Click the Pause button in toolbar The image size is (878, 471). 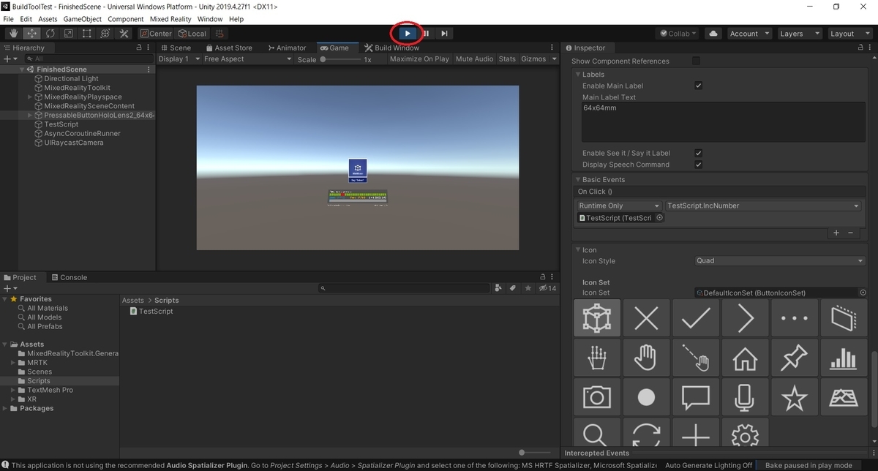click(426, 33)
